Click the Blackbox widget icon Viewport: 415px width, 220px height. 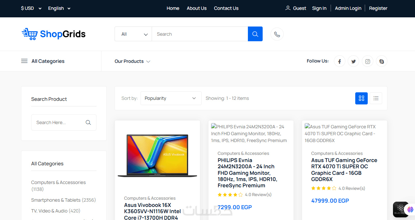[x=401, y=209]
